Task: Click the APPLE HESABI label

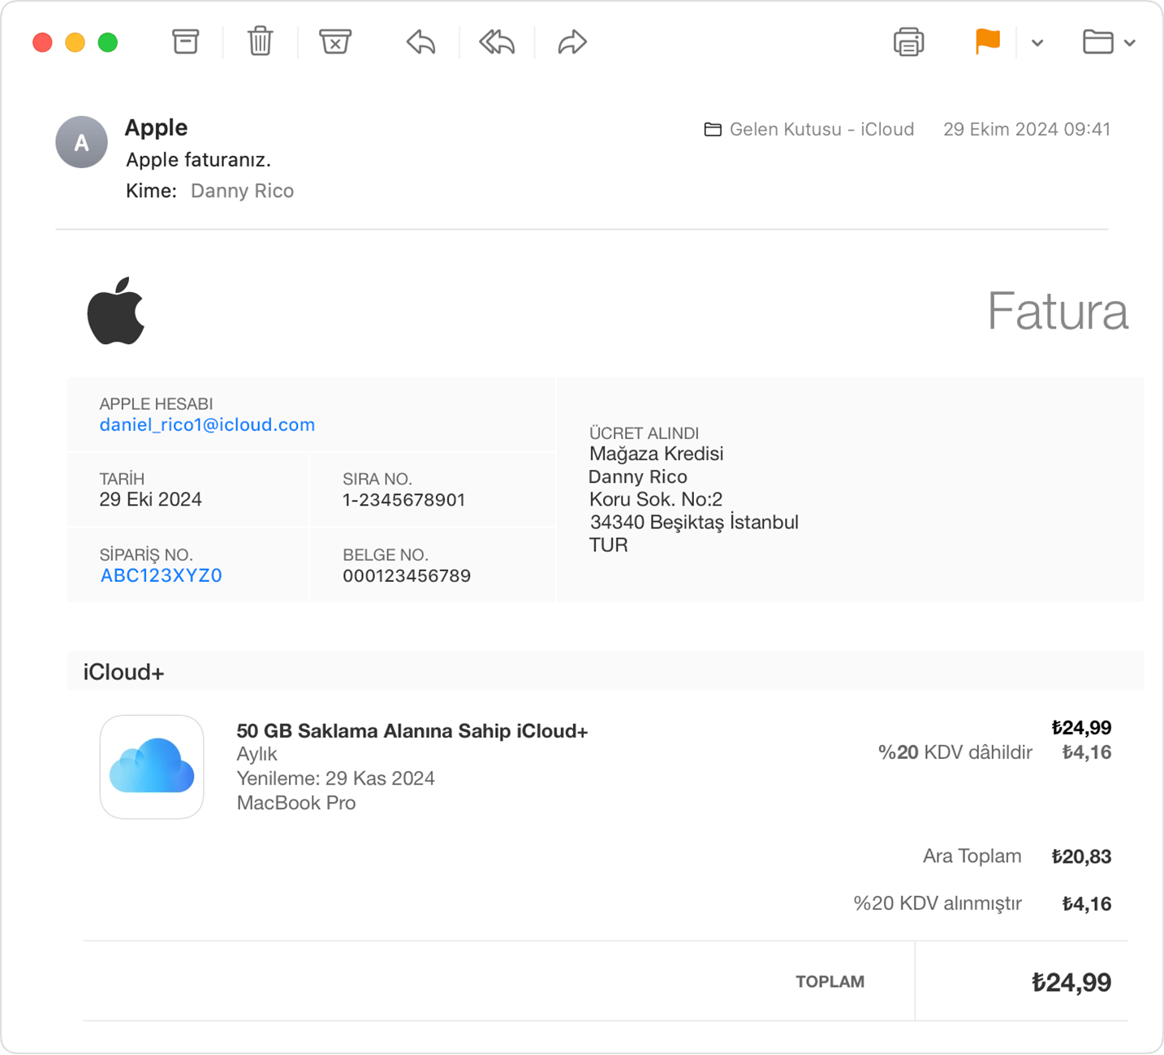Action: click(x=156, y=403)
